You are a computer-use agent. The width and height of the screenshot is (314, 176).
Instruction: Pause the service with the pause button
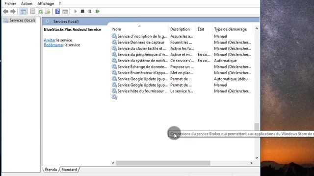90,11
